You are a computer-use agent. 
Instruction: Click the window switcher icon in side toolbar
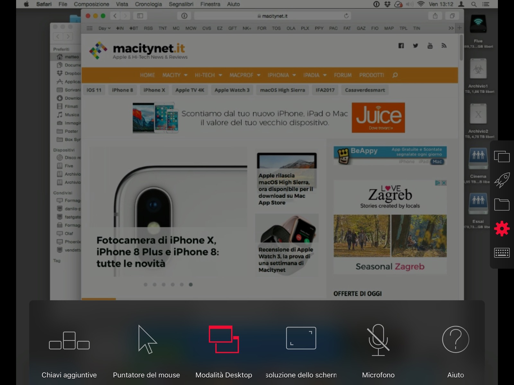pos(502,156)
